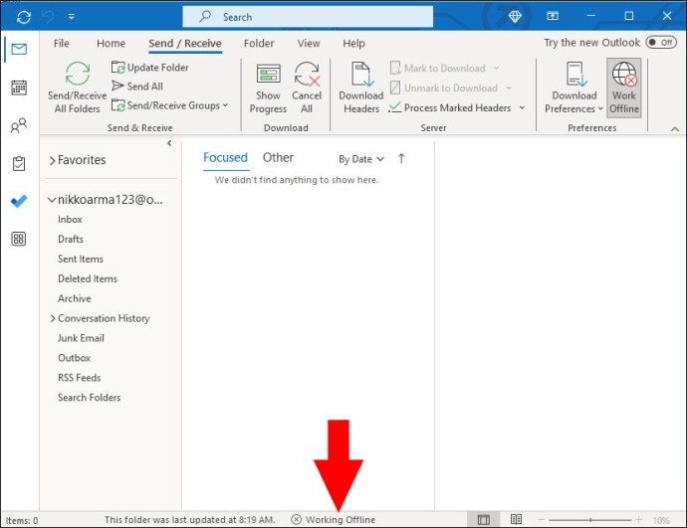The width and height of the screenshot is (687, 528).
Task: Open the To Do checkmark icon
Action: pyautogui.click(x=19, y=201)
